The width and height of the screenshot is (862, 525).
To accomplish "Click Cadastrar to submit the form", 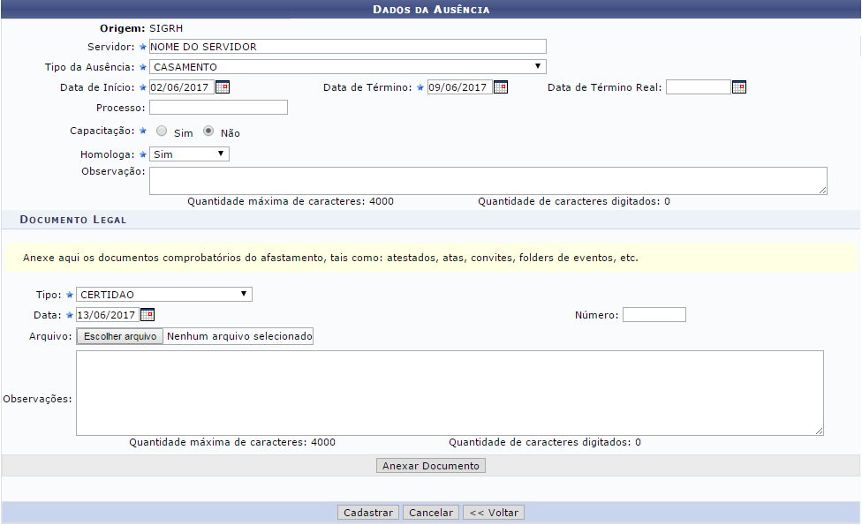I will 368,513.
